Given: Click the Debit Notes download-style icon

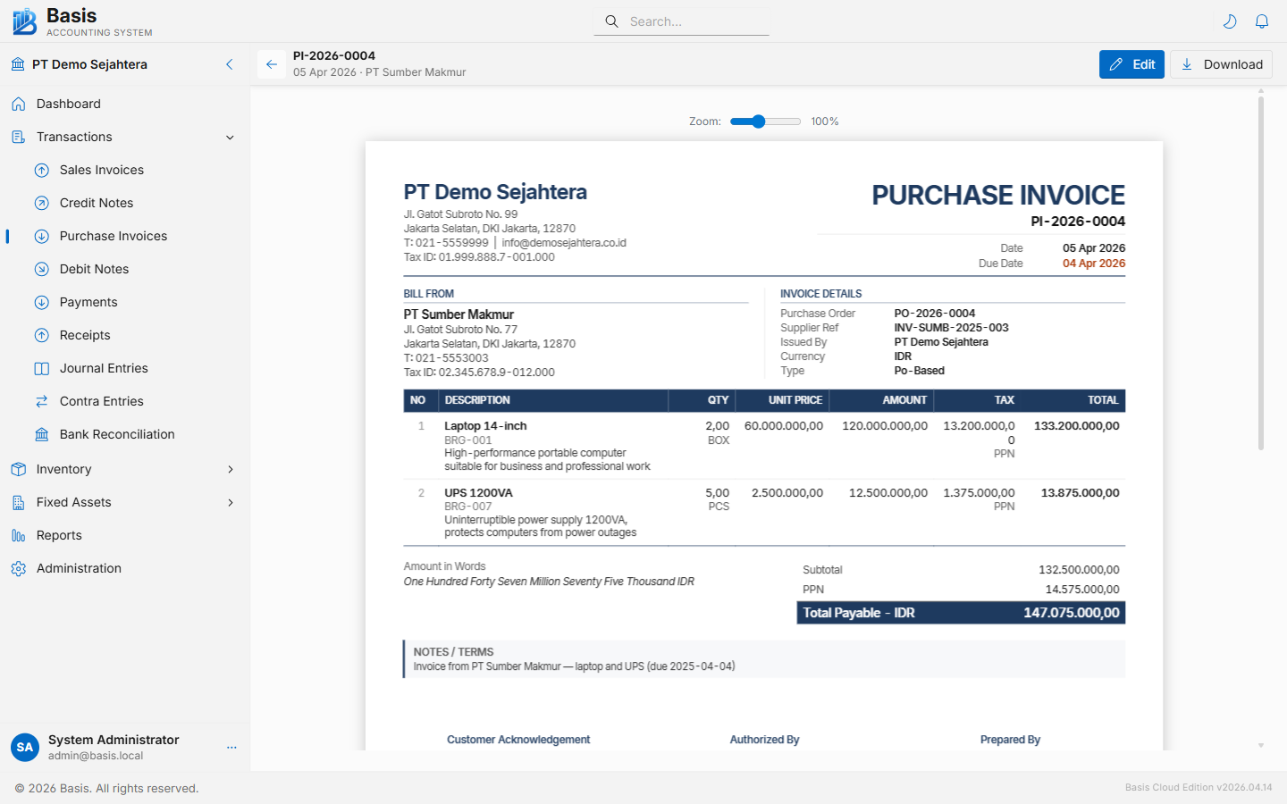Looking at the screenshot, I should (x=41, y=269).
